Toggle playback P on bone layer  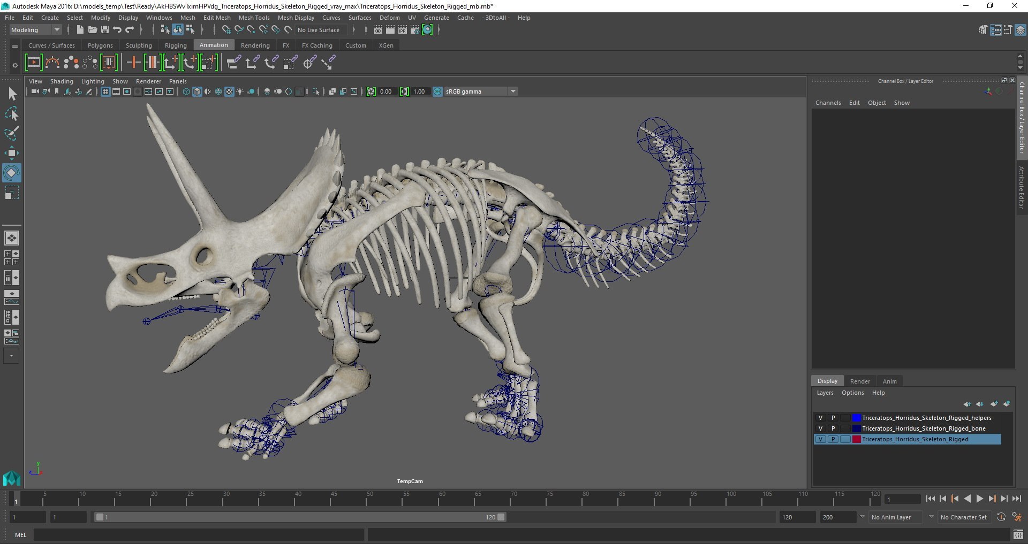tap(833, 428)
